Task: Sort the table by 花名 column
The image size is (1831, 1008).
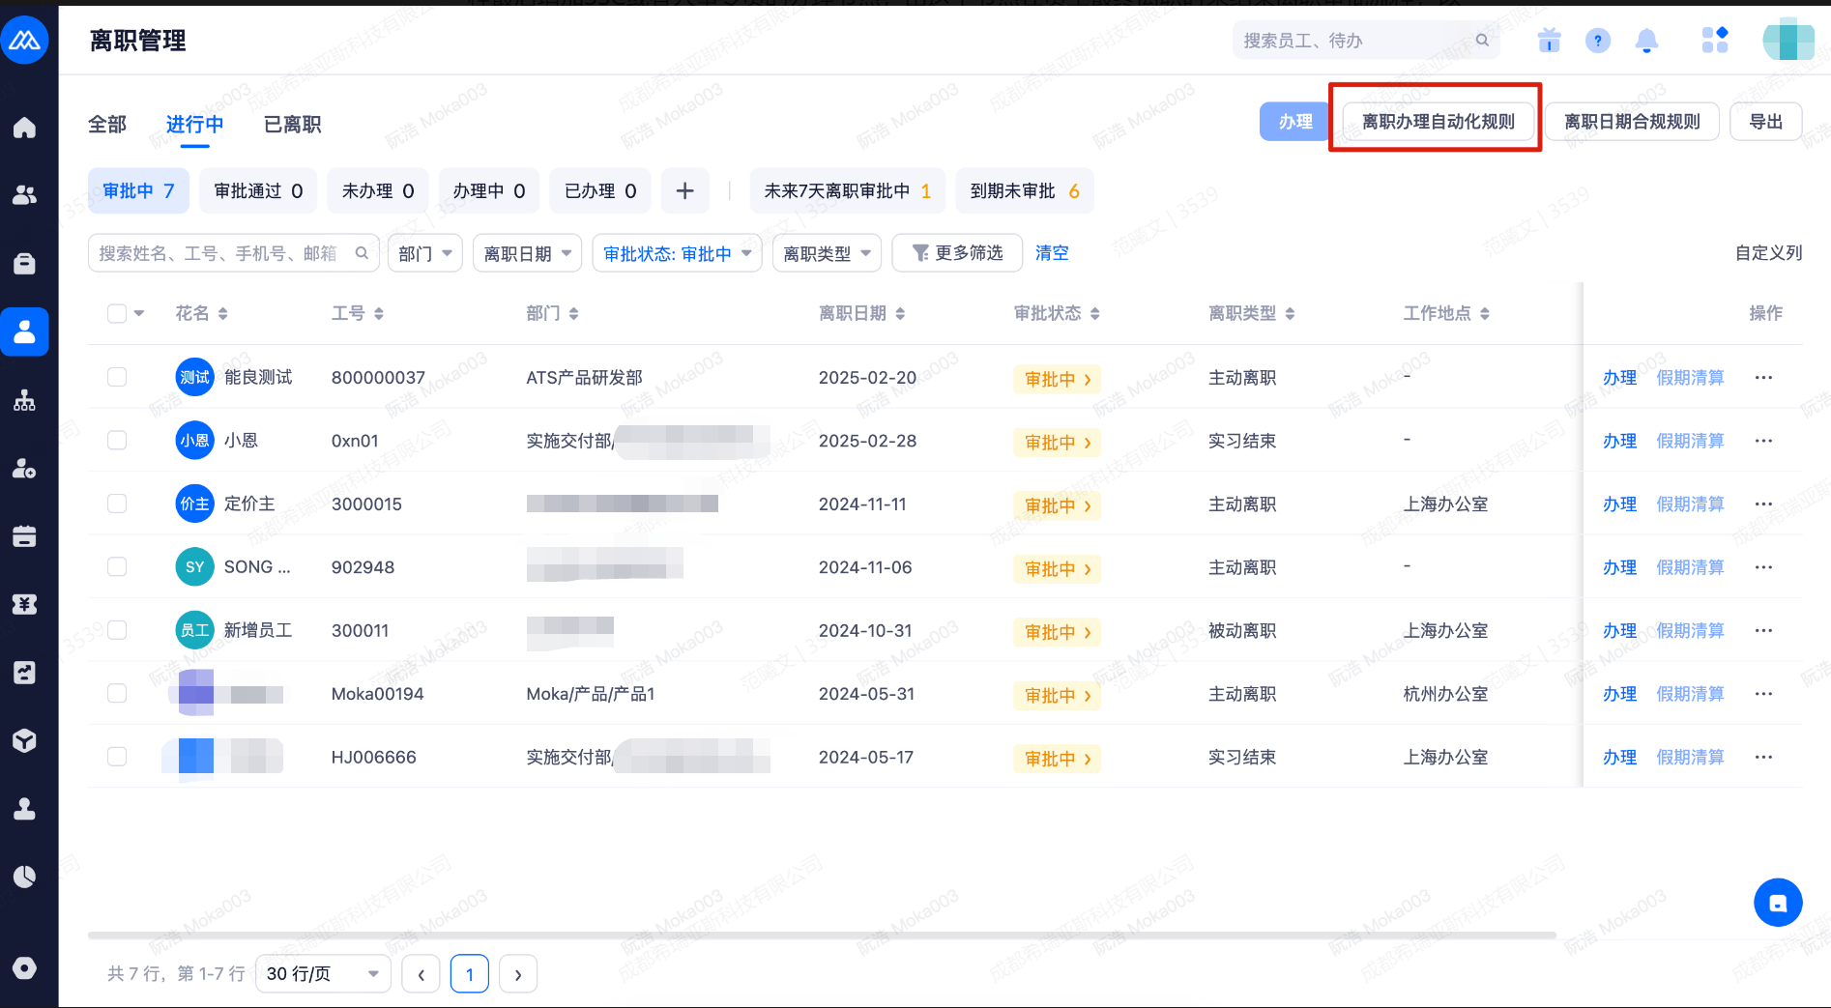Action: [x=222, y=313]
